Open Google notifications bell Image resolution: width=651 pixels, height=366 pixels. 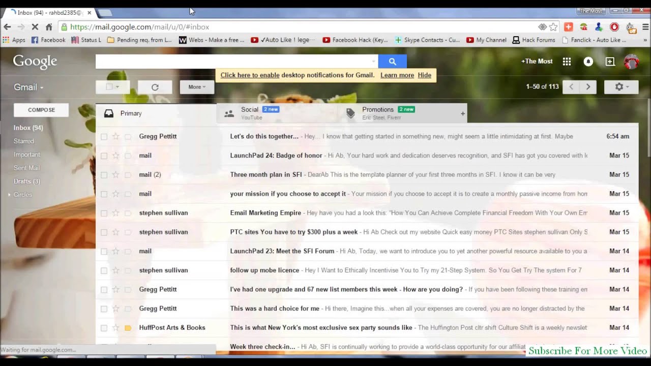(588, 62)
